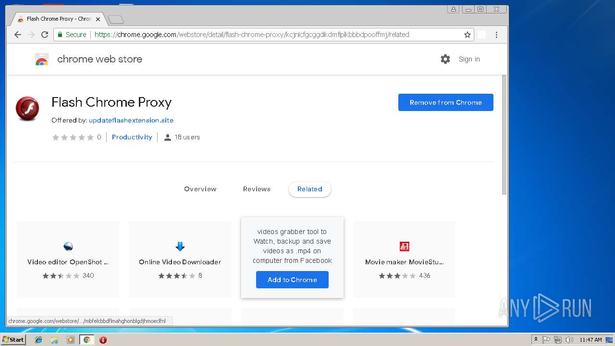This screenshot has width=615, height=346.
Task: Click the page vertical scrollbar
Action: coord(504,135)
